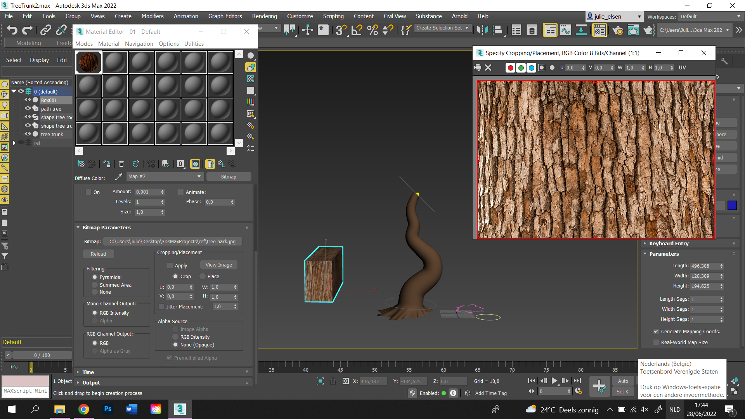Click the blue color swatch in the right panel
This screenshot has width=745, height=419.
pos(733,206)
